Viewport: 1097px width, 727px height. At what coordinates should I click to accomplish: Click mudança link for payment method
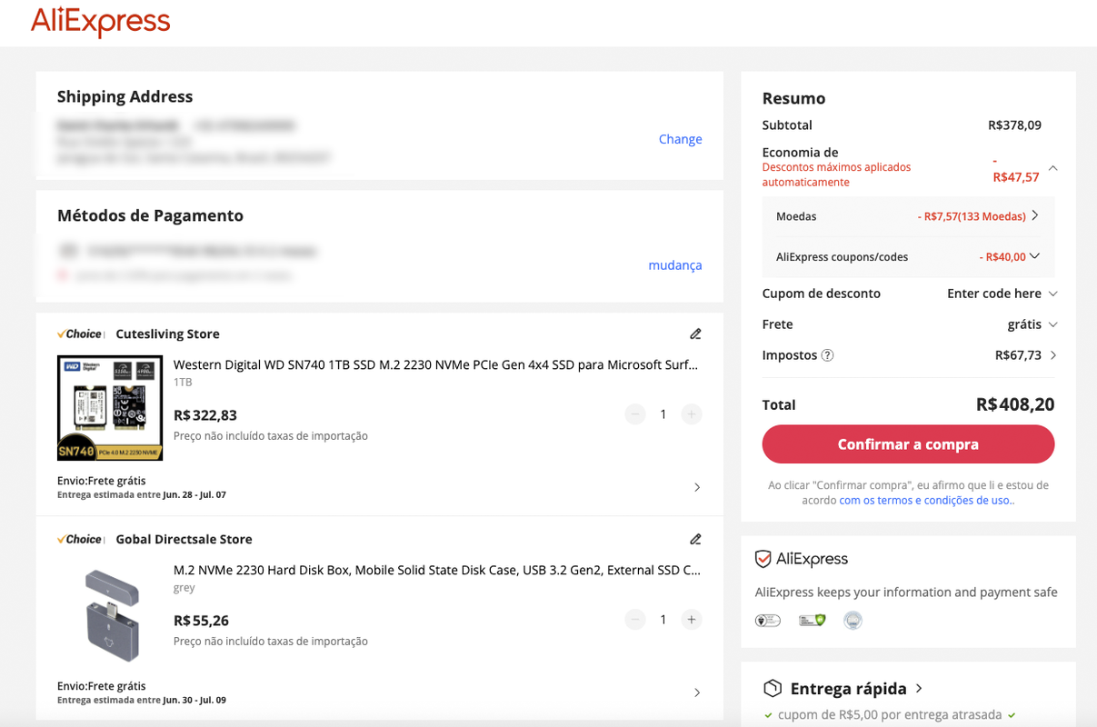click(675, 265)
